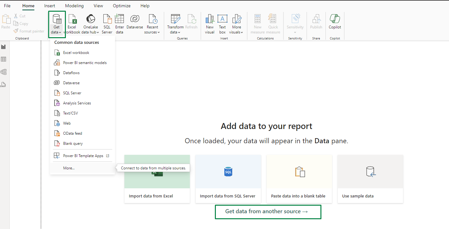This screenshot has width=449, height=229.
Task: Click More... in data sources menu
Action: [x=83, y=168]
